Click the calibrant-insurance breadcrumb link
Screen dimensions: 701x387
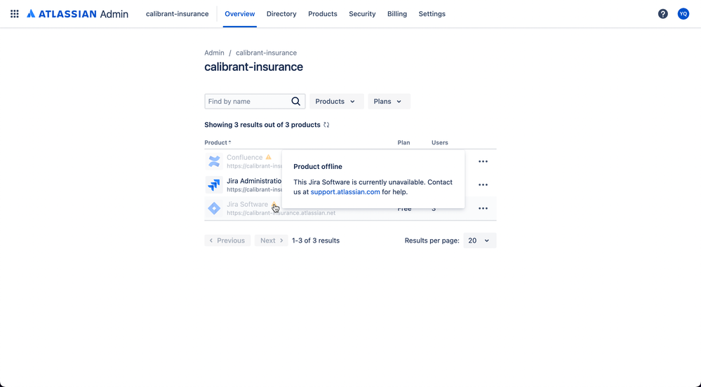tap(266, 53)
